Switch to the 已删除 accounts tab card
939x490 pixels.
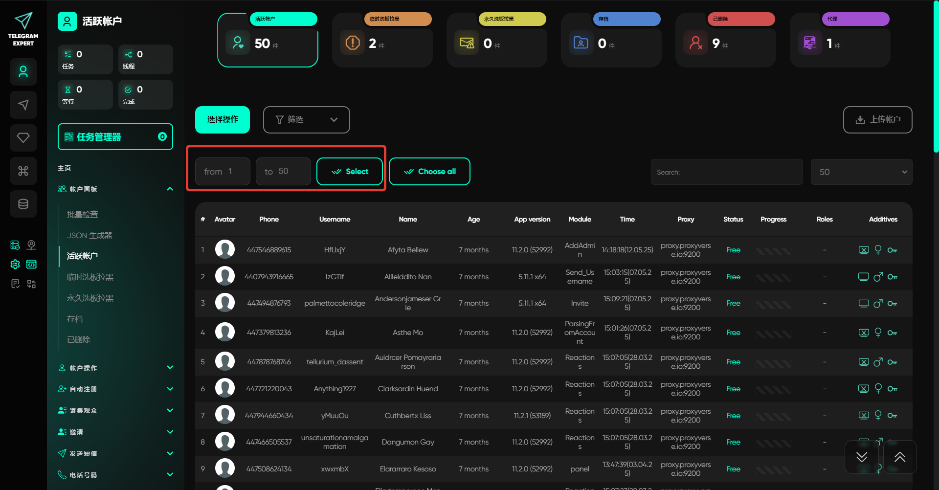[725, 40]
